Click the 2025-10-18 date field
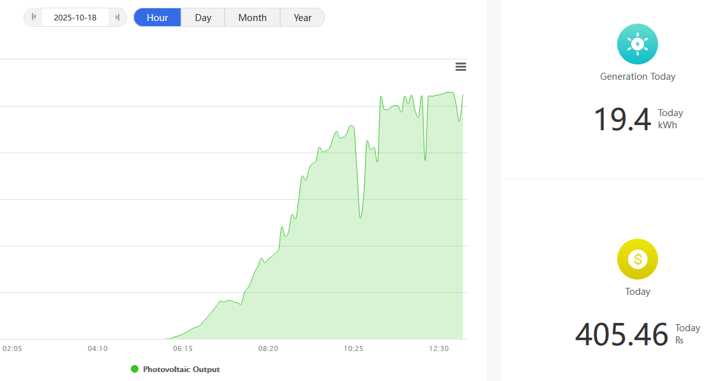Screen dimensions: 704x381 (x=75, y=17)
